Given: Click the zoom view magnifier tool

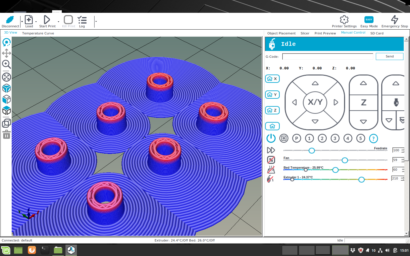Looking at the screenshot, I should coord(6,64).
